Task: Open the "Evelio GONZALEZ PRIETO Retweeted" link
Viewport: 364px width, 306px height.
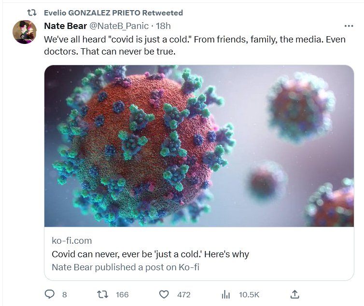Action: [113, 13]
